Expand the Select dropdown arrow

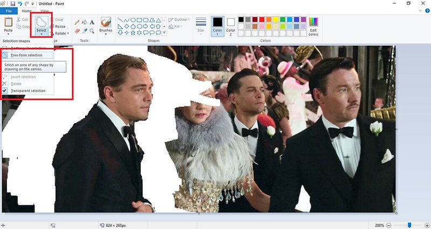click(x=41, y=34)
